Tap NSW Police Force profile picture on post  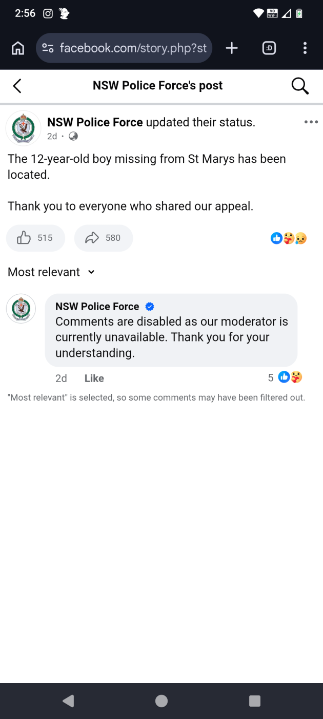click(23, 128)
